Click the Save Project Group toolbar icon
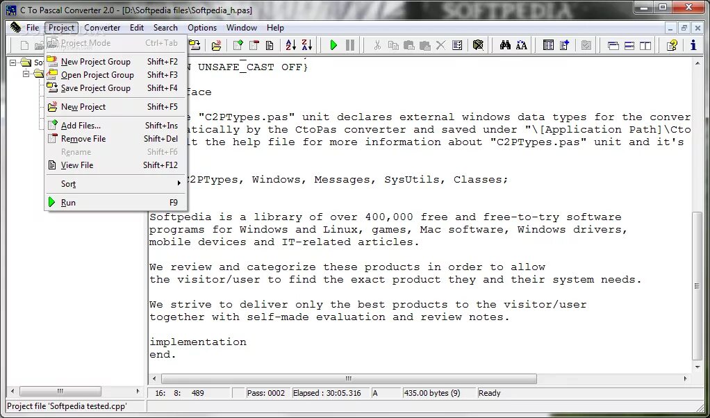710x418 pixels. tap(195, 45)
